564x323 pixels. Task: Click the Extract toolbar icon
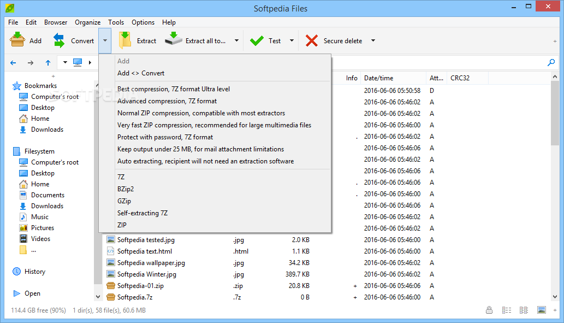[125, 40]
